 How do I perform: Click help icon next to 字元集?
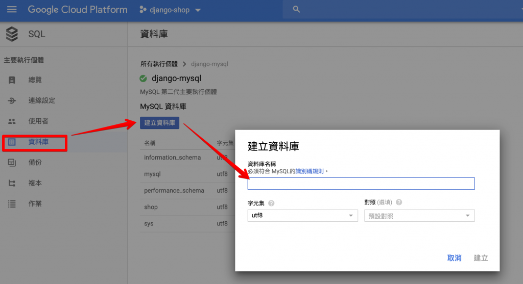point(271,203)
